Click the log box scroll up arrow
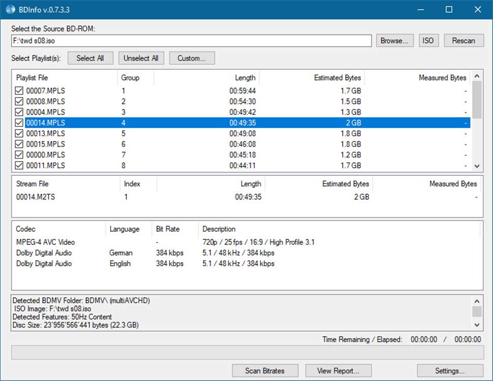493x381 pixels. pyautogui.click(x=477, y=301)
